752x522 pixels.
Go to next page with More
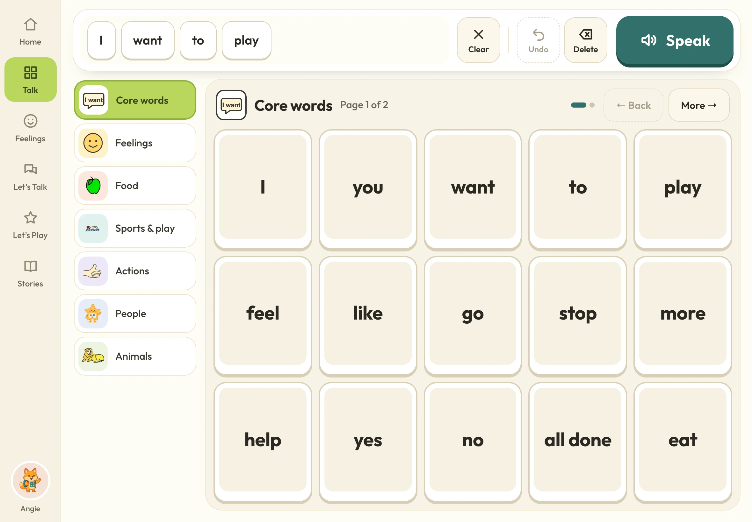[699, 105]
